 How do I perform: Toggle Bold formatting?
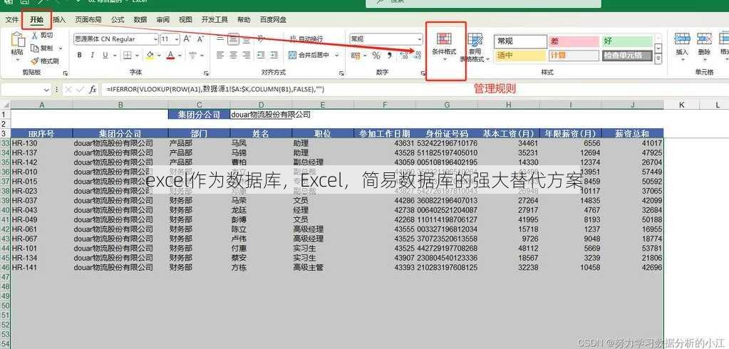(80, 56)
